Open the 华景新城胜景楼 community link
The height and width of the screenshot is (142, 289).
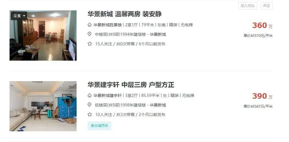(x=108, y=25)
